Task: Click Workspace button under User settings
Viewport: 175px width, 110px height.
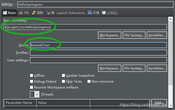Action: point(110,68)
